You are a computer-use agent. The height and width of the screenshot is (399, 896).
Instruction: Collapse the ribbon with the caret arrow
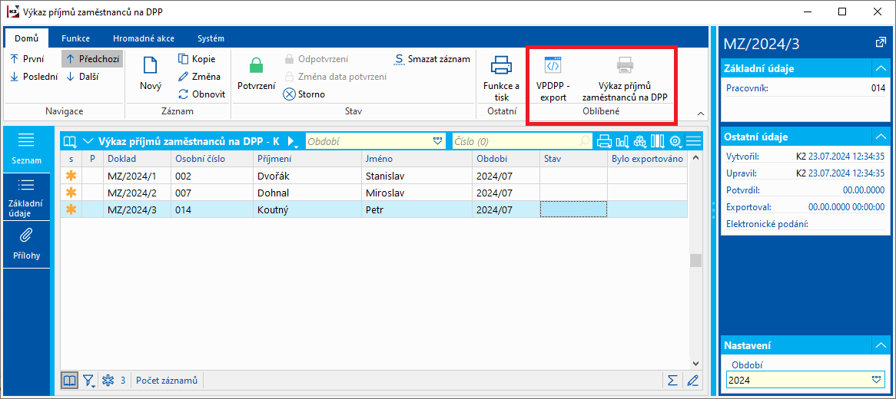[701, 113]
